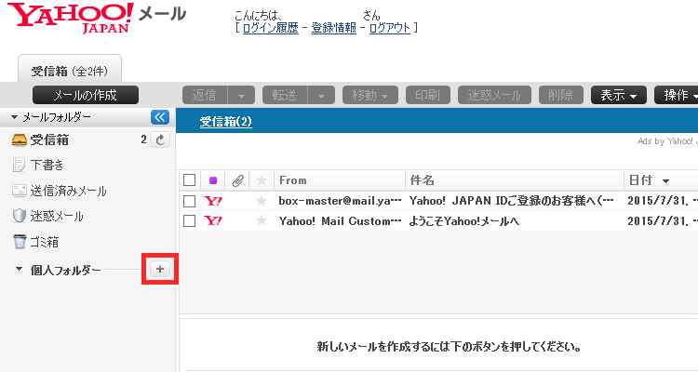Screen dimensions: 698x372
Task: Sort by the attachment paperclip column header
Action: (x=237, y=180)
